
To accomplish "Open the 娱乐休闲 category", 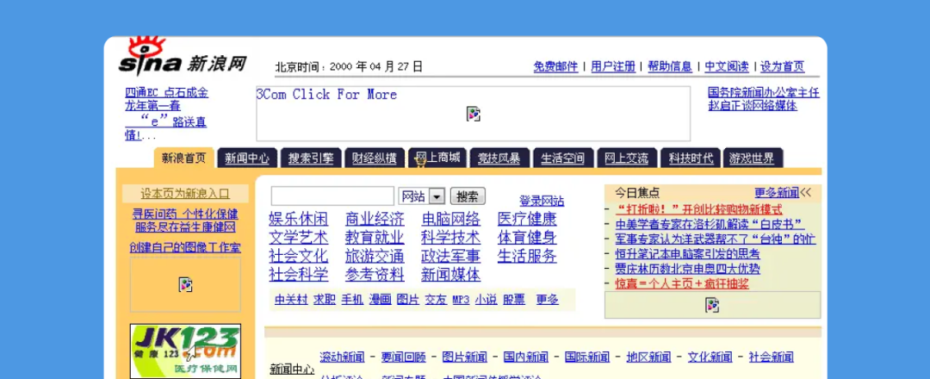I will pos(298,219).
